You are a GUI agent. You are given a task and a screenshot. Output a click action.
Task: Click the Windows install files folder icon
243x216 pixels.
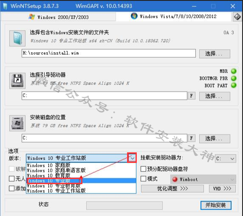click(x=17, y=38)
